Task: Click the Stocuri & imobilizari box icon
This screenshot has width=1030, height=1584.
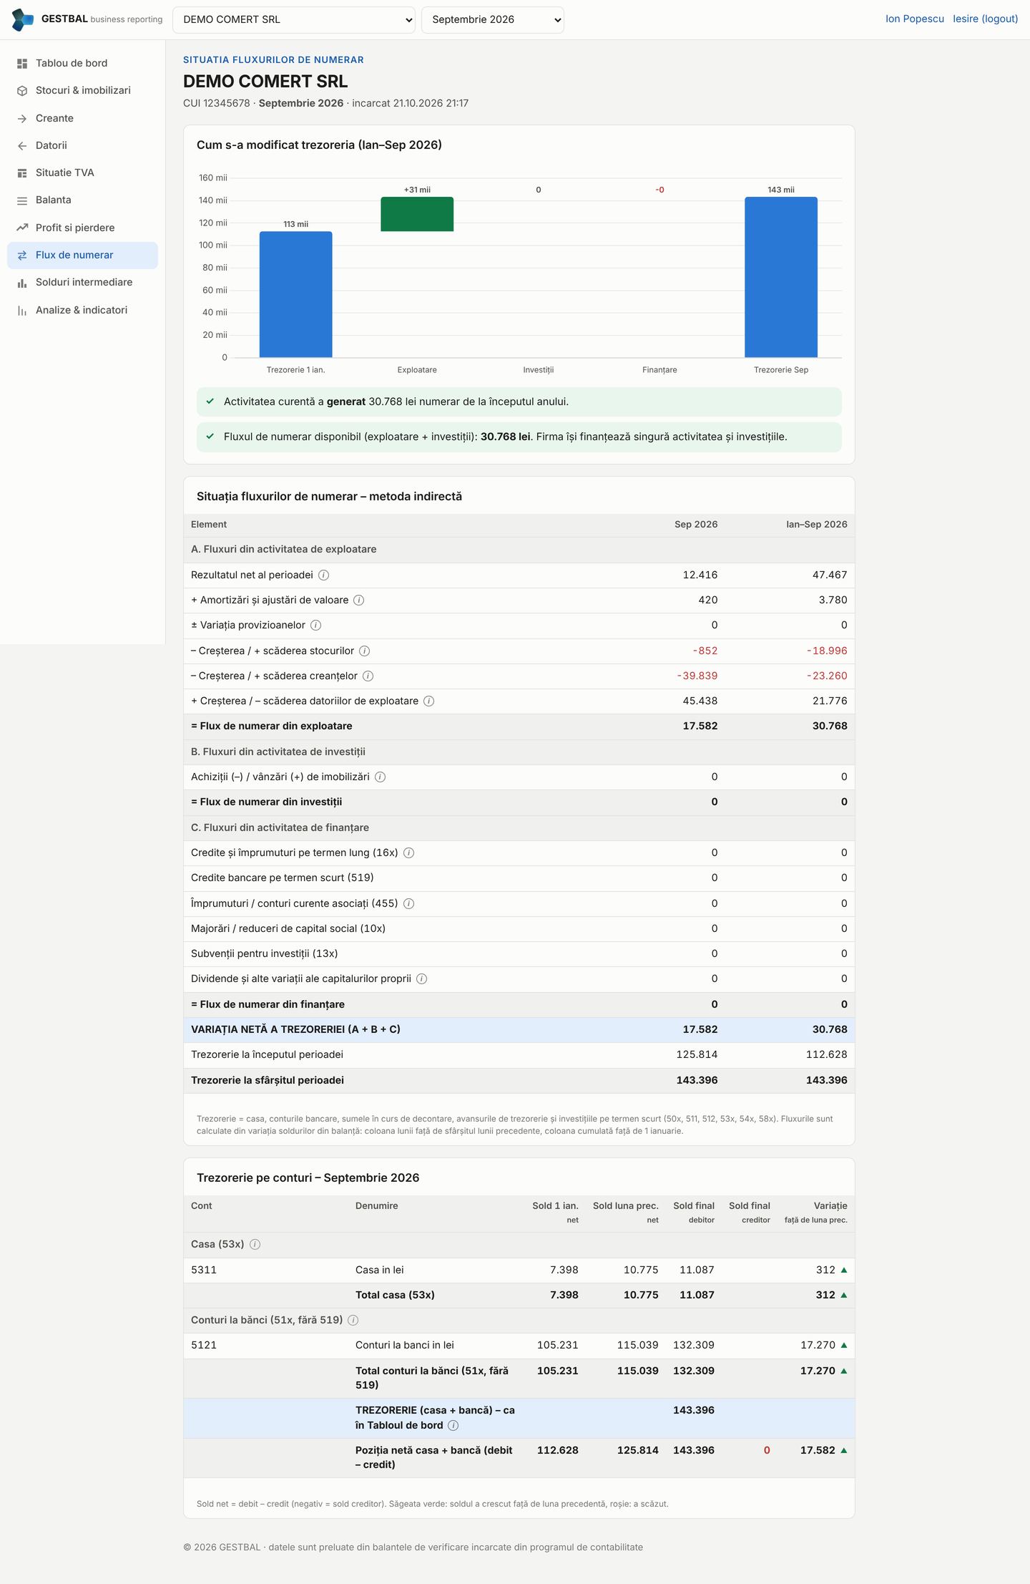Action: point(22,91)
